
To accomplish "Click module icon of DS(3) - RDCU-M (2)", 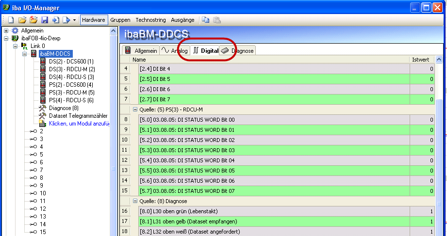I will click(43, 69).
